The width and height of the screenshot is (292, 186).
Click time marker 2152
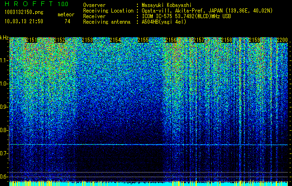point(59,40)
